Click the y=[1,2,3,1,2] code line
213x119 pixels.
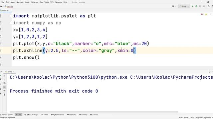pos(30,37)
